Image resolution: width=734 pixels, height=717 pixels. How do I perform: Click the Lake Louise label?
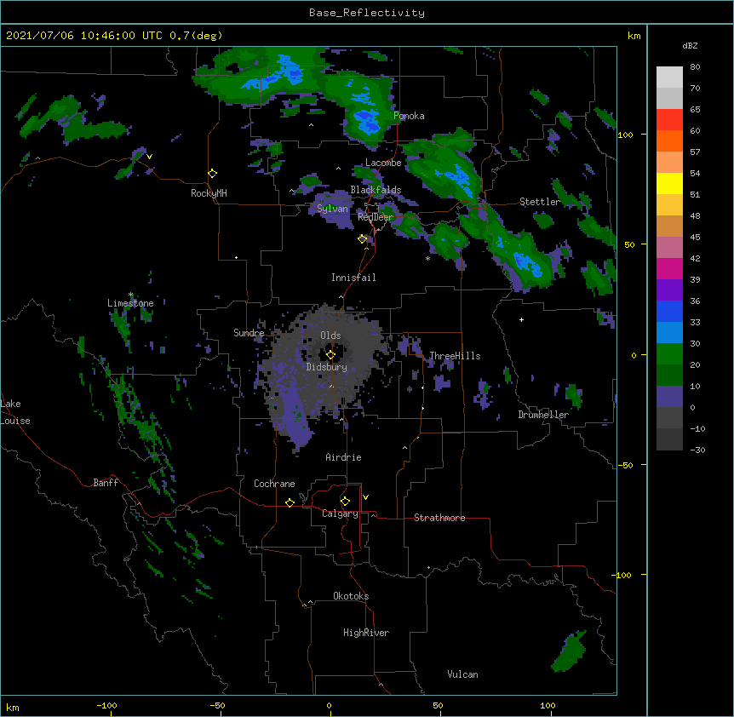point(14,412)
